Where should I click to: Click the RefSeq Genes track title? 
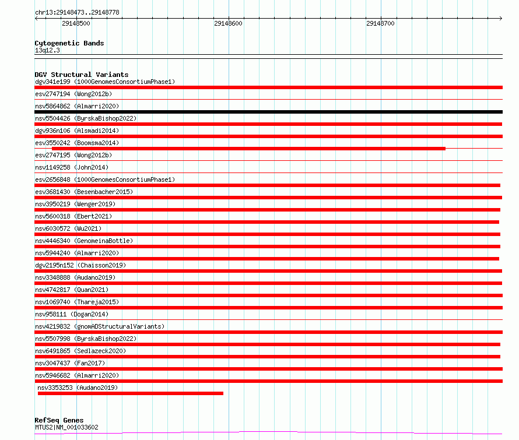pyautogui.click(x=59, y=420)
